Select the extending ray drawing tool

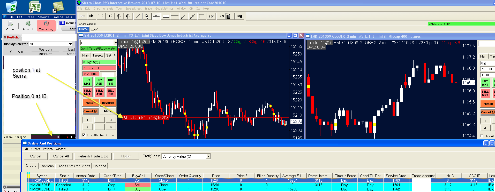(192, 16)
